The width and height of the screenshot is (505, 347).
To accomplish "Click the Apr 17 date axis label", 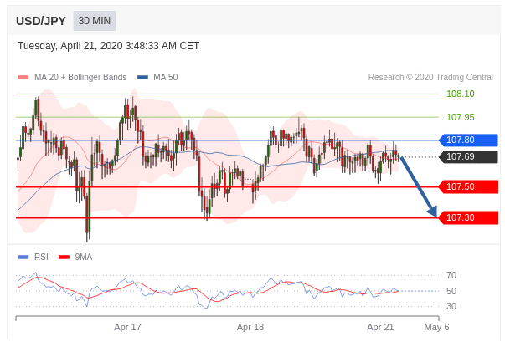I will [127, 328].
